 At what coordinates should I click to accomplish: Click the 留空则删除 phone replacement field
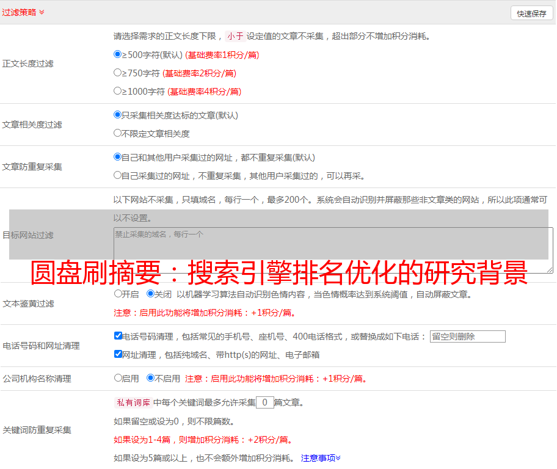pos(467,336)
